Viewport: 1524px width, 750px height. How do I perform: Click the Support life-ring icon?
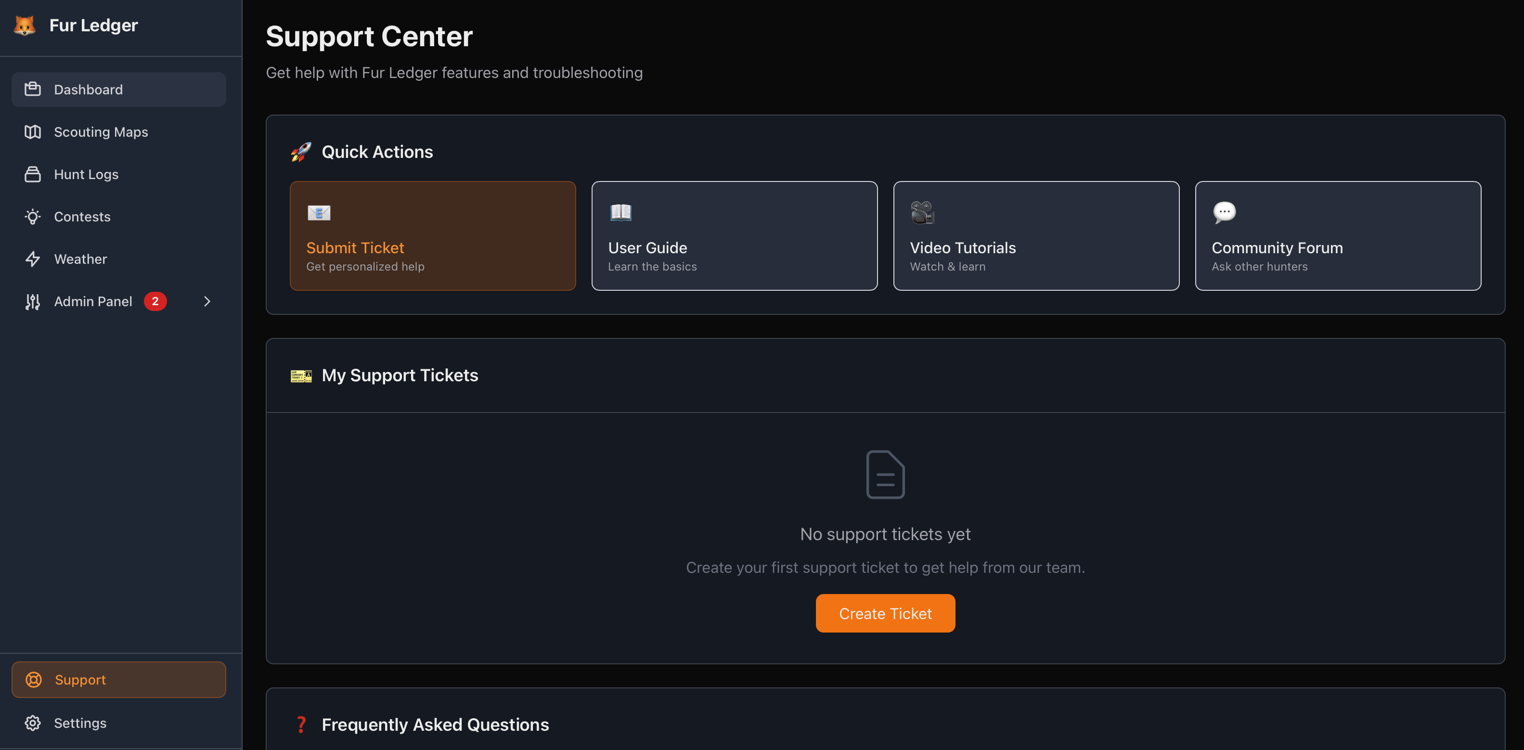click(34, 680)
